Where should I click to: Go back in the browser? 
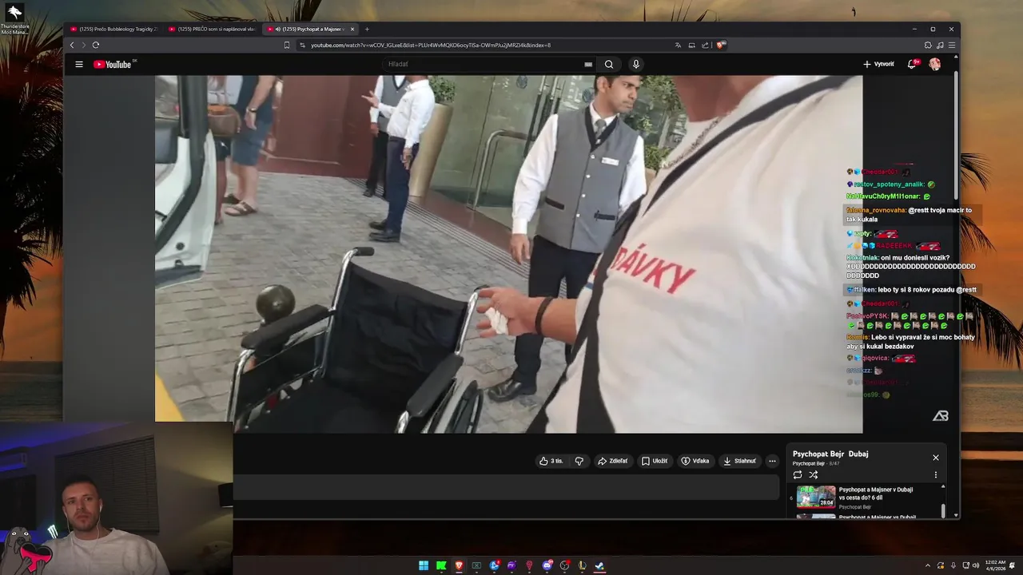pyautogui.click(x=72, y=45)
